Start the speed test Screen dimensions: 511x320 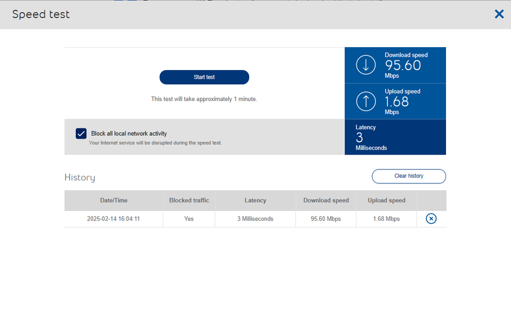tap(204, 77)
